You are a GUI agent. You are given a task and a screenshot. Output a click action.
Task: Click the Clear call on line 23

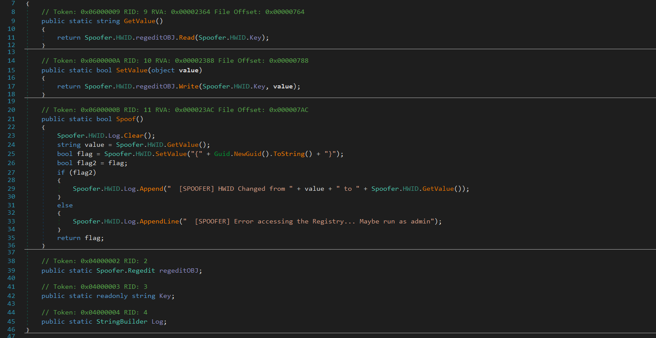(134, 135)
